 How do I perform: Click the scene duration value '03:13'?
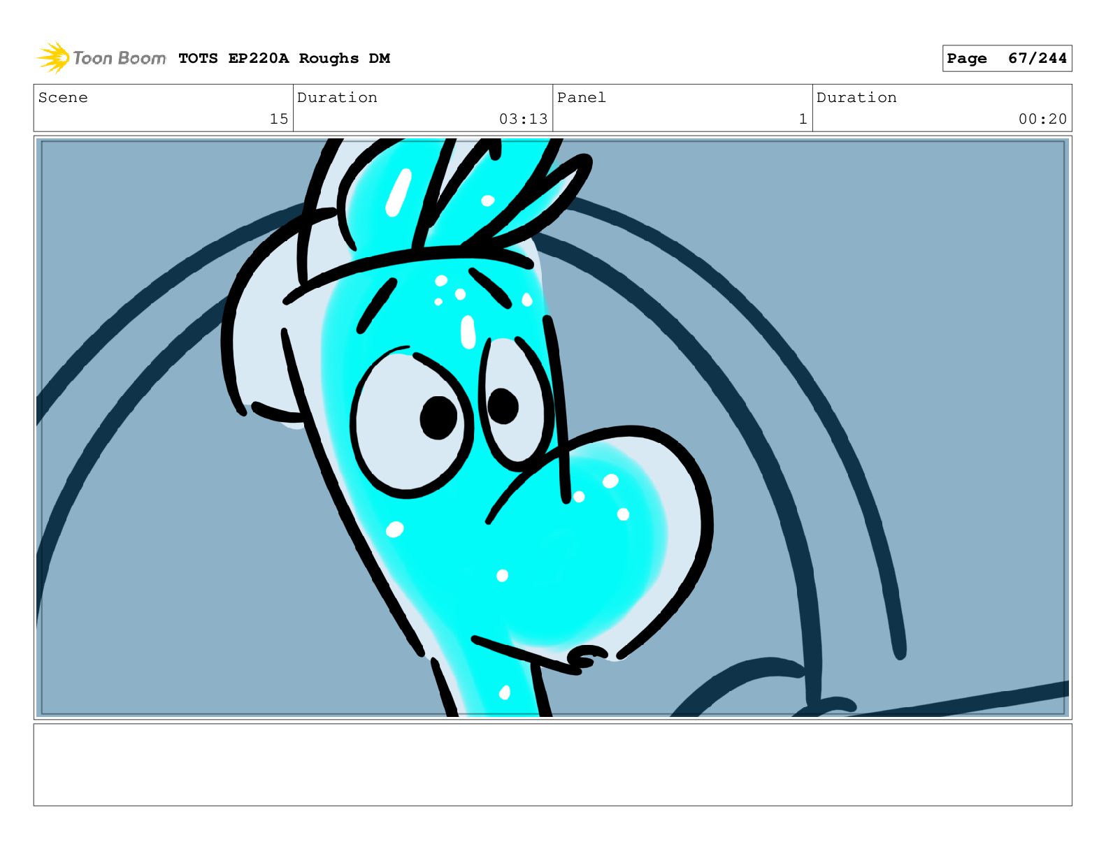click(x=523, y=119)
